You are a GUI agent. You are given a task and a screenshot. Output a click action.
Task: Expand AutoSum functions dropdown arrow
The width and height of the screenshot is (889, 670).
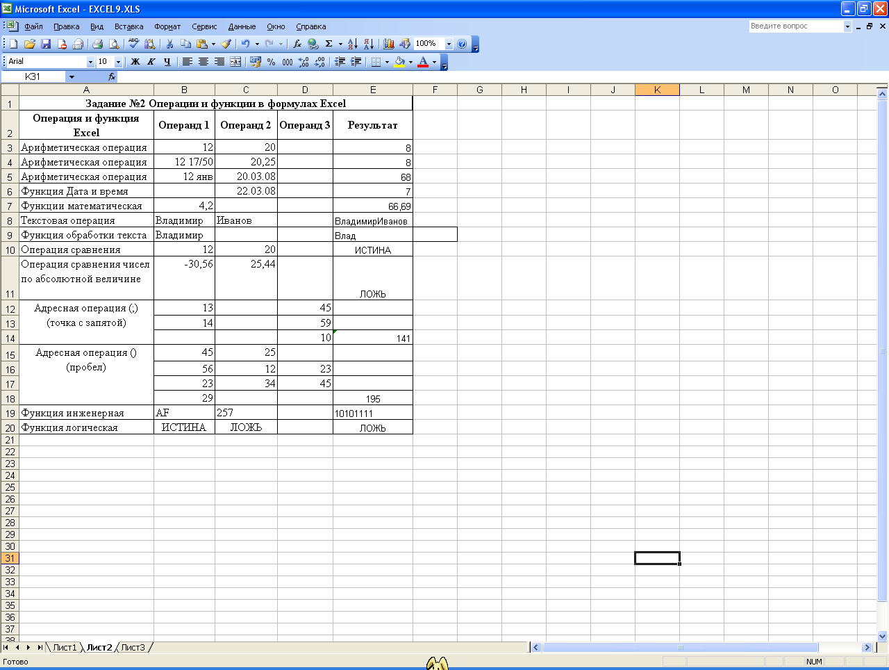click(x=340, y=44)
